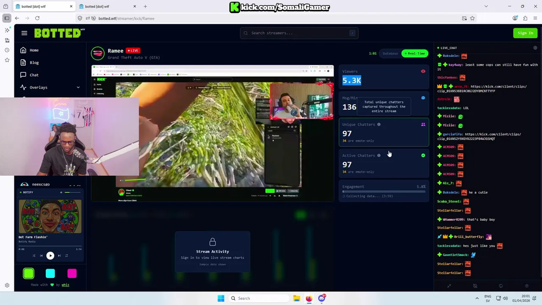The width and height of the screenshot is (542, 305).
Task: Switch to Real-Time mode
Action: tap(415, 53)
